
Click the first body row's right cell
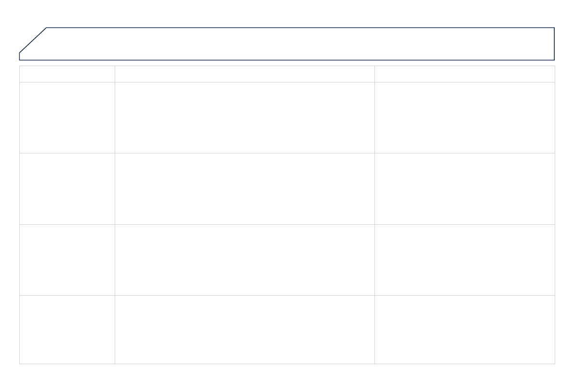[465, 117]
